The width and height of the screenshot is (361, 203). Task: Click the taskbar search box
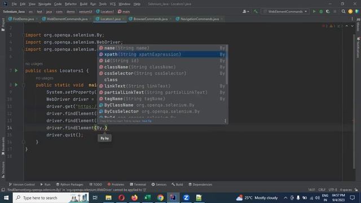51,198
